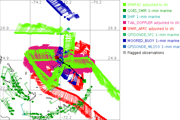The image size is (180, 120).
Task: Click the SFMR_AFRC red legend swatch
Action: [124, 29]
